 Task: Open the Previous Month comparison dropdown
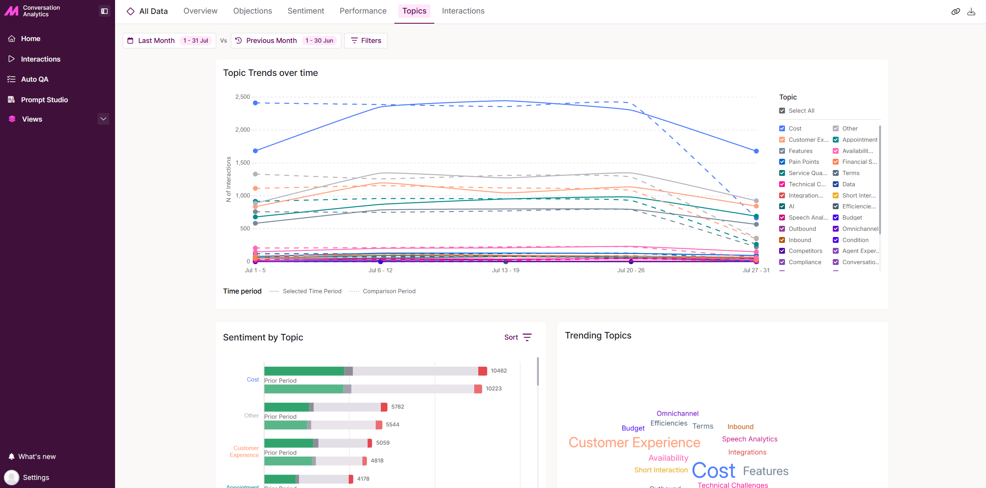point(286,41)
